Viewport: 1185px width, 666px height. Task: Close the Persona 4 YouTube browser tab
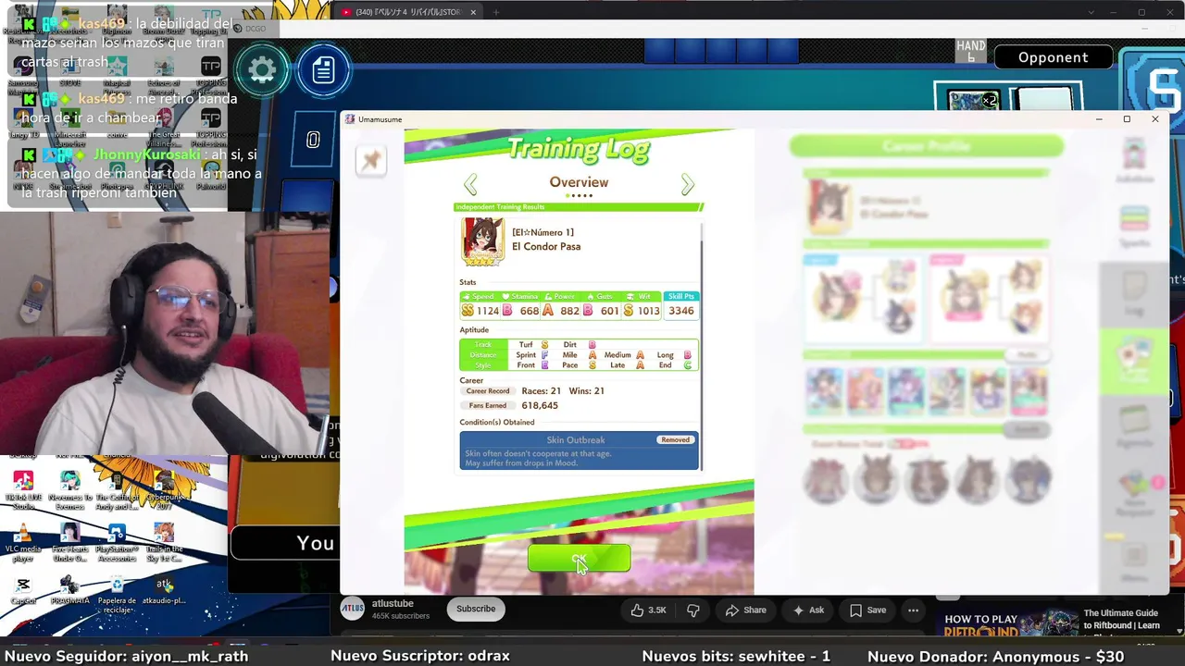(473, 12)
